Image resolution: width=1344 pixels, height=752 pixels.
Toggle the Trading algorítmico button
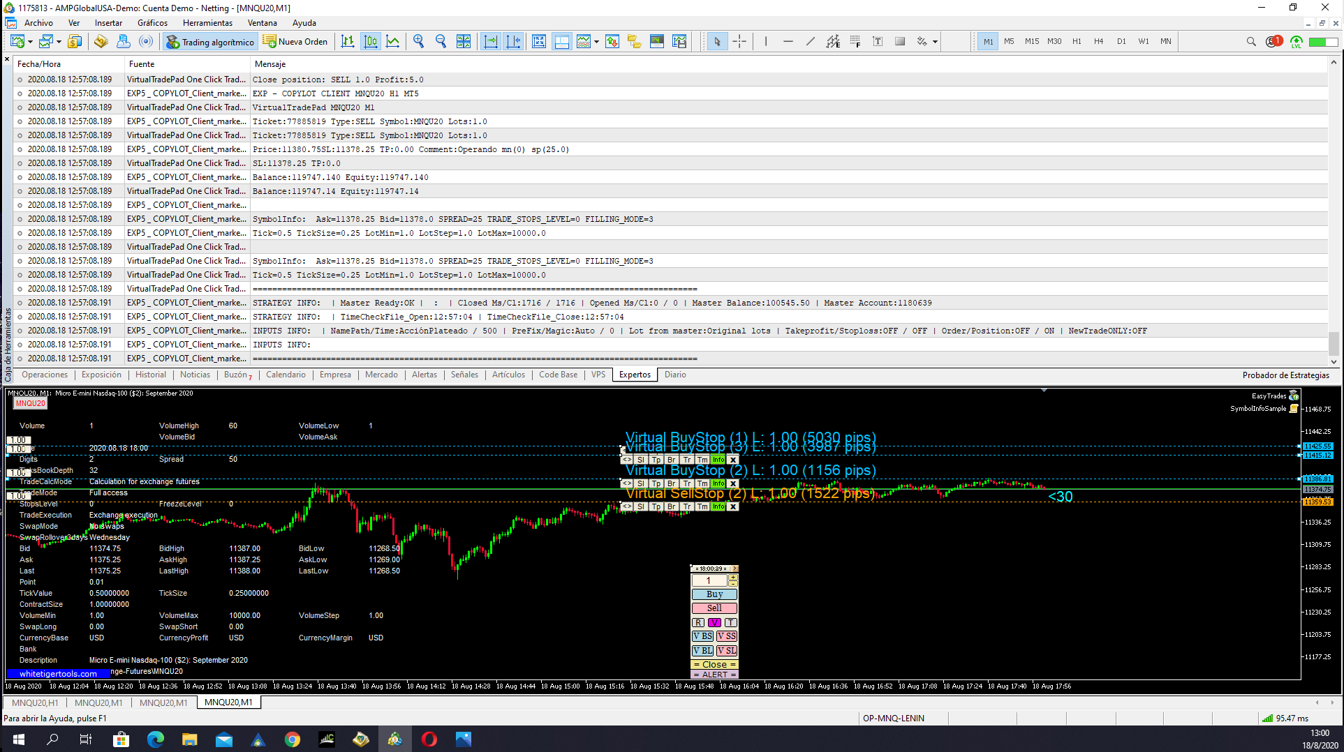210,42
